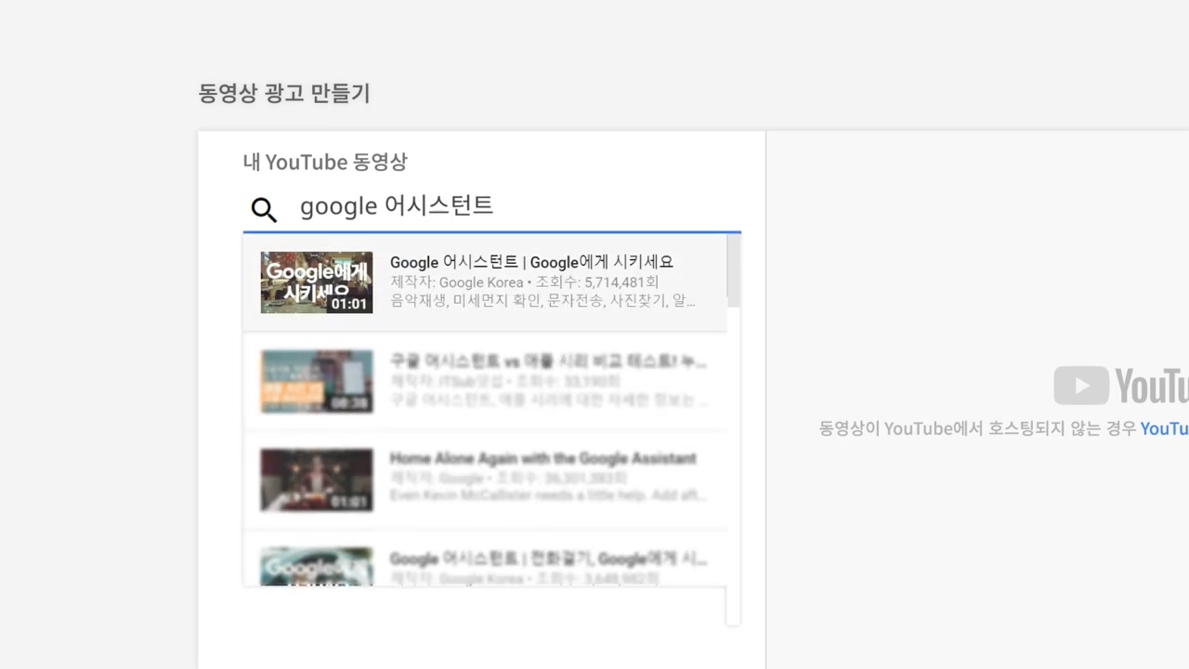The image size is (1189, 669).
Task: Click the search magnifier icon
Action: 264,210
